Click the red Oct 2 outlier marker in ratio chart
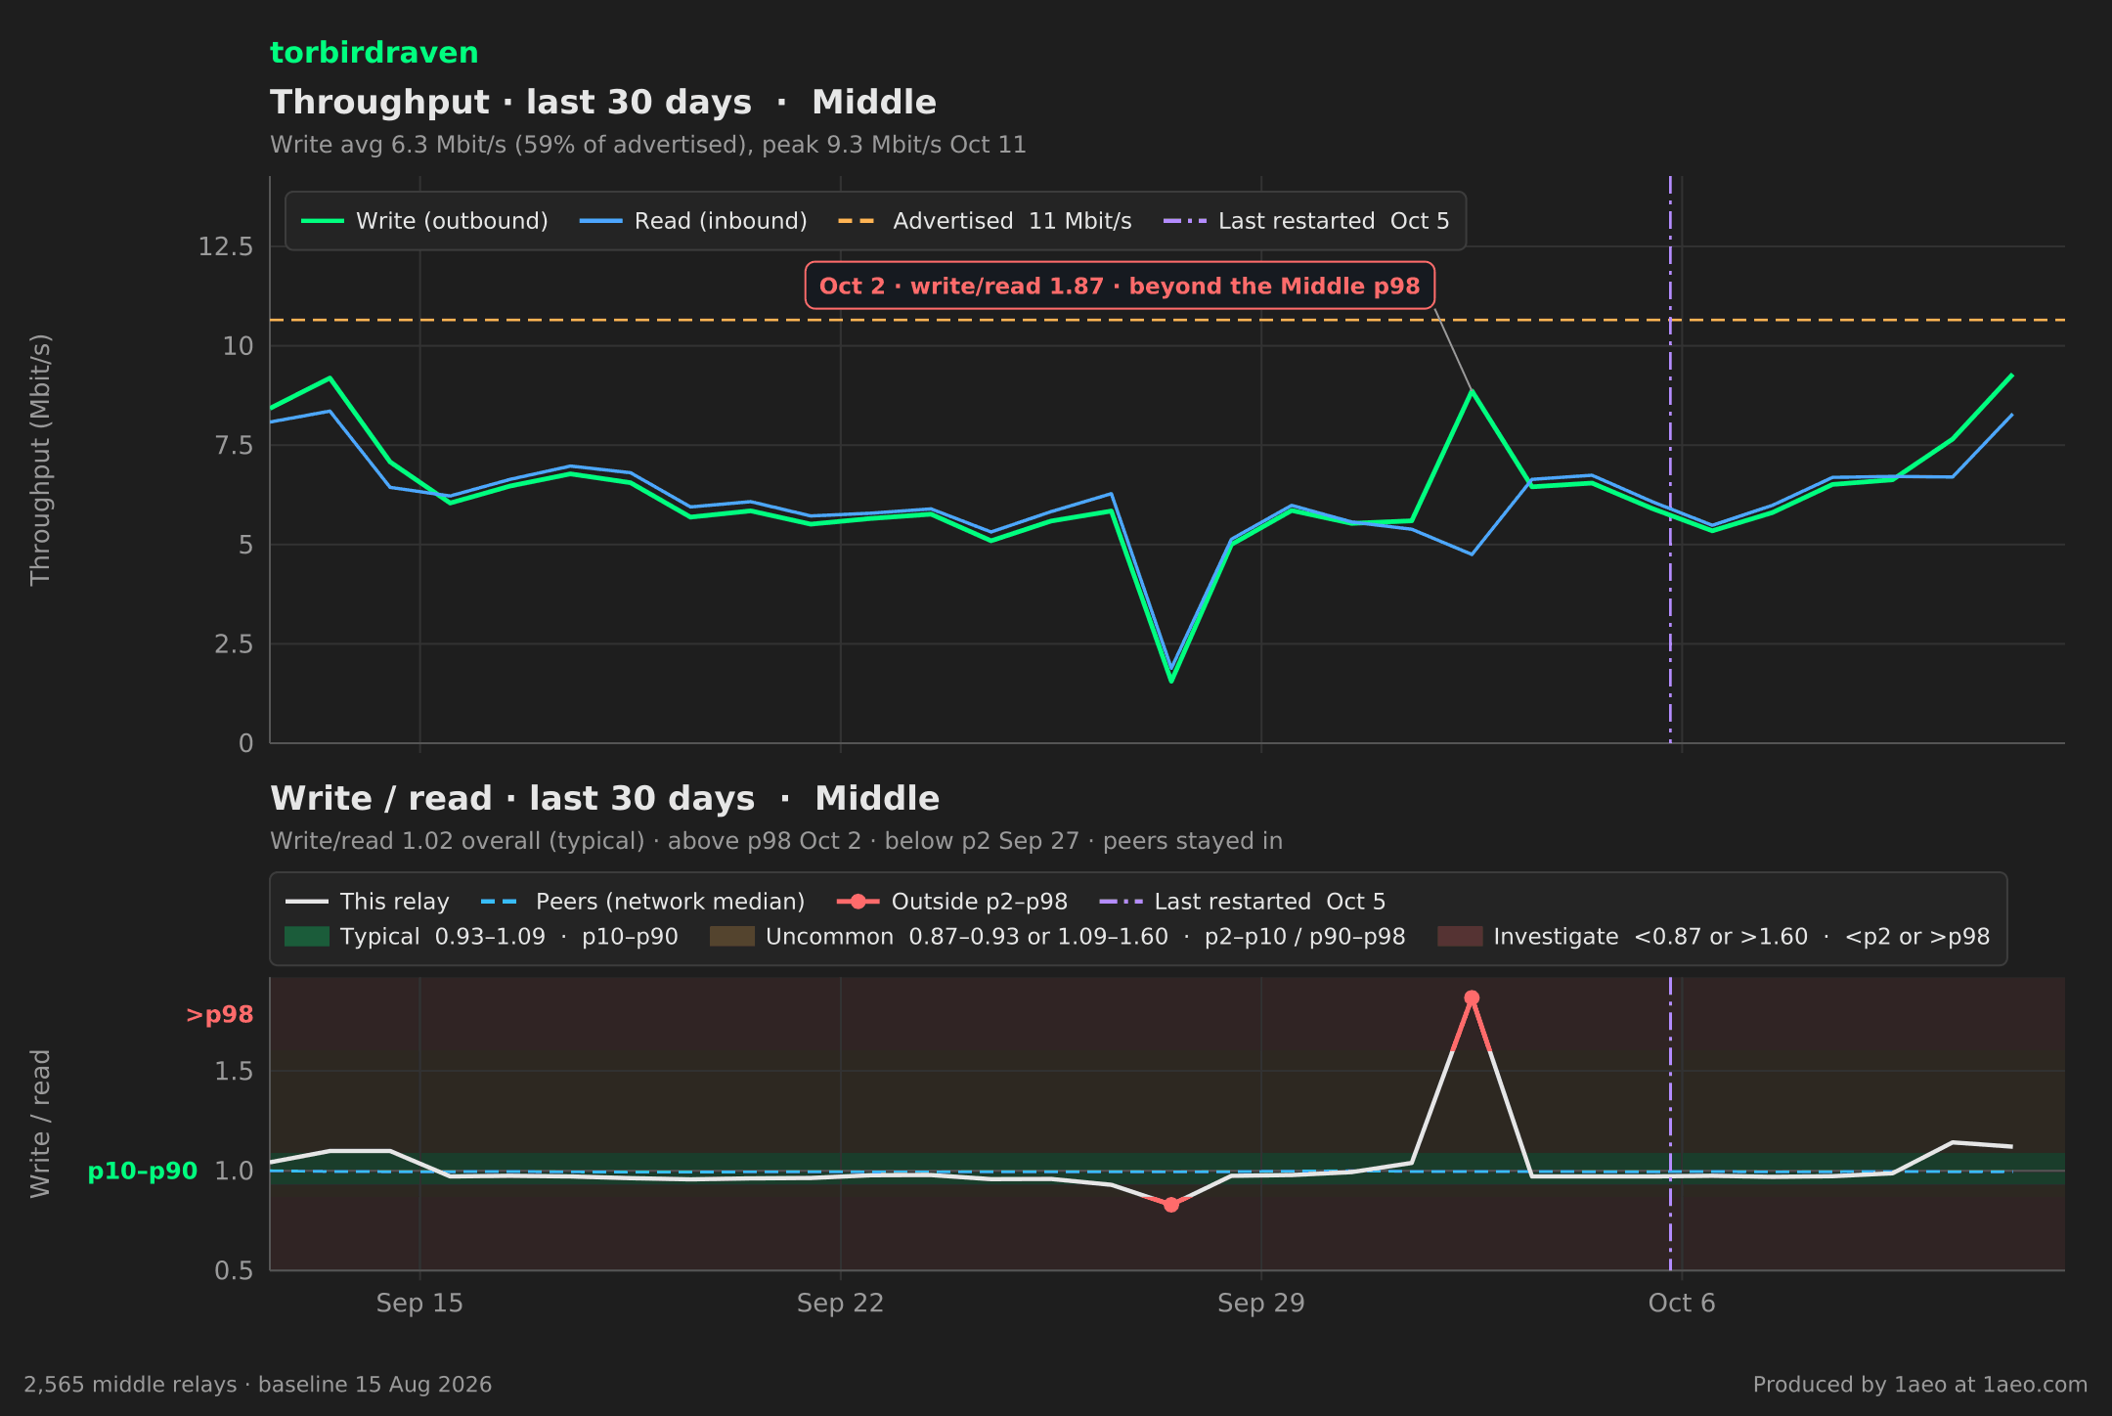The height and width of the screenshot is (1416, 2112). pos(1472,997)
